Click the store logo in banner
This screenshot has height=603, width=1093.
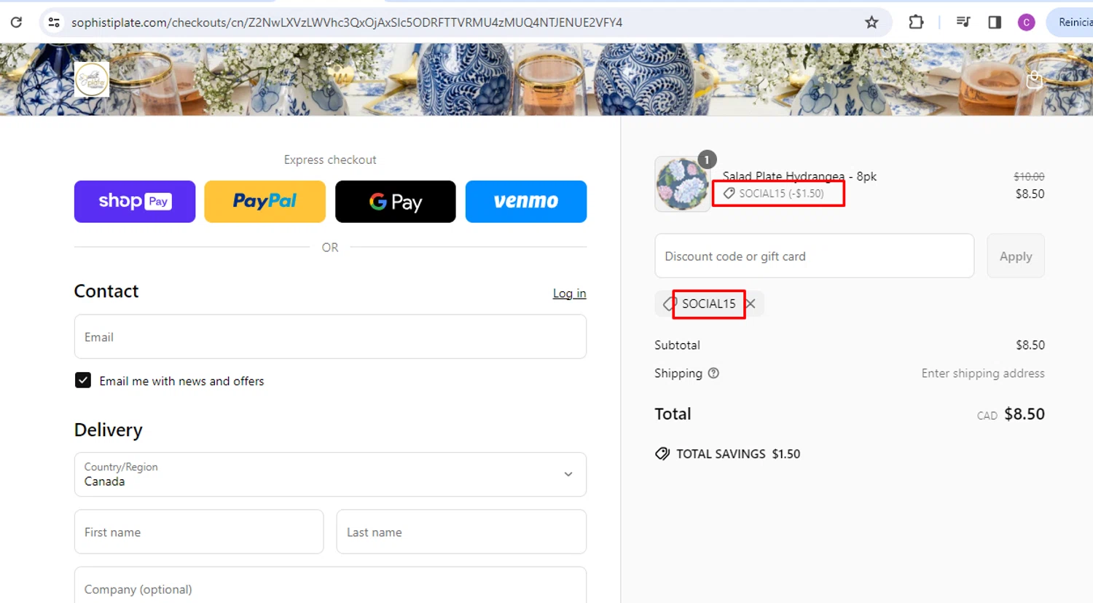coord(92,79)
